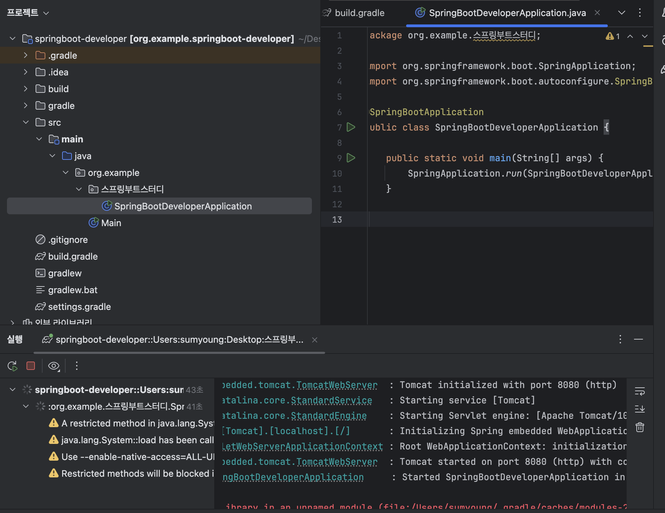
Task: Open the warning inspection indicator
Action: pos(613,36)
